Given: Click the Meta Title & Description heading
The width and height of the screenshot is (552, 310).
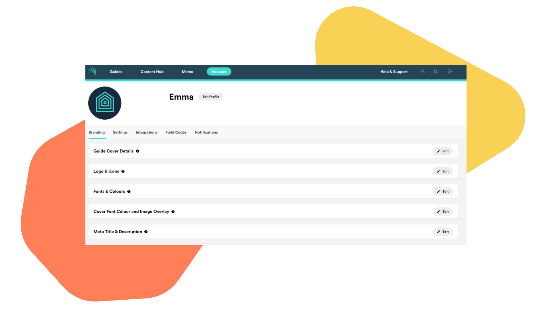Looking at the screenshot, I should coord(118,232).
